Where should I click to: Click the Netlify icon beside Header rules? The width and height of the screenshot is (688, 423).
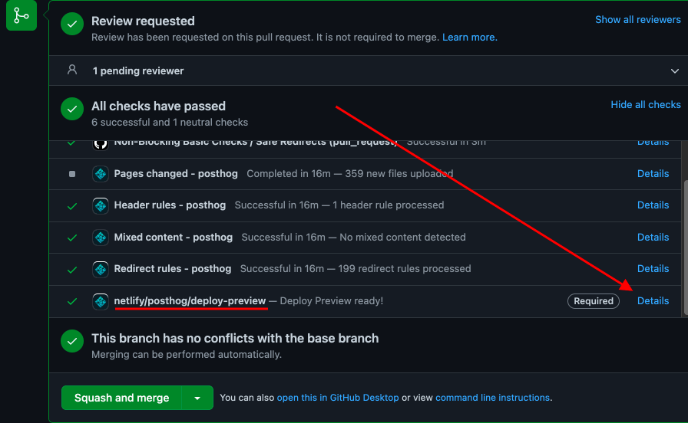(100, 205)
